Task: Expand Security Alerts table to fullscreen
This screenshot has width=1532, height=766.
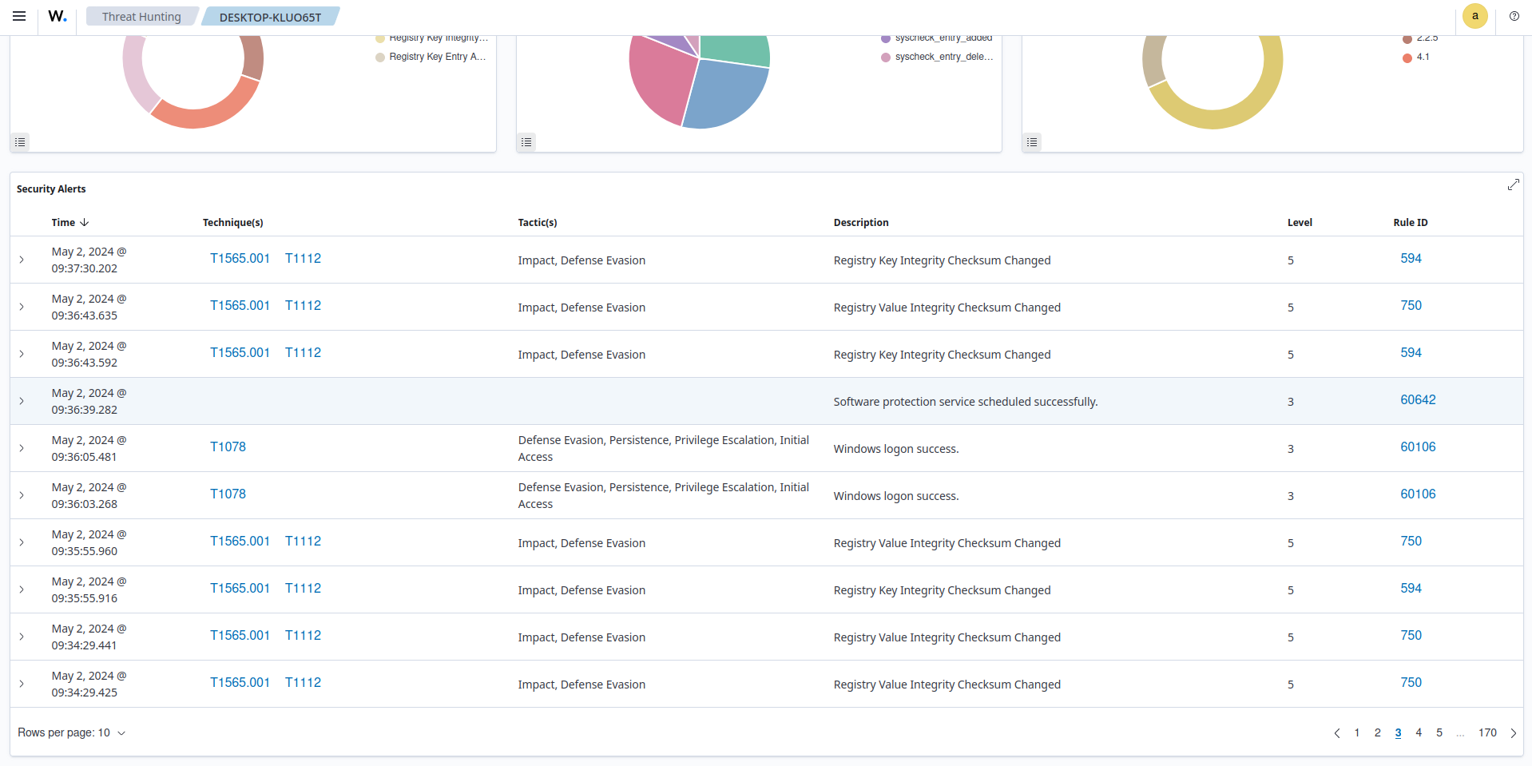Action: pyautogui.click(x=1513, y=185)
